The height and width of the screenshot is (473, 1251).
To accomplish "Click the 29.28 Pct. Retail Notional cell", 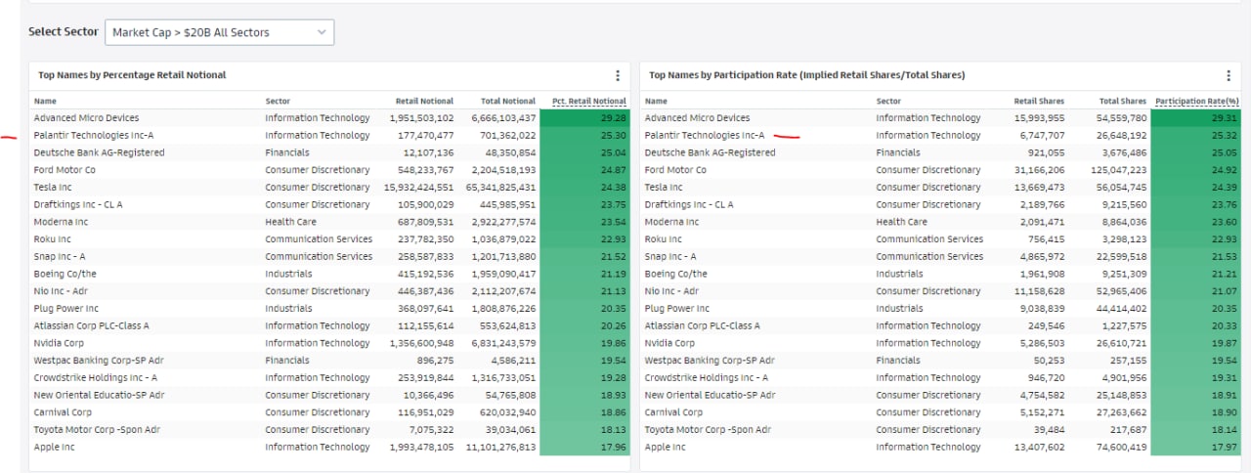I will 584,118.
